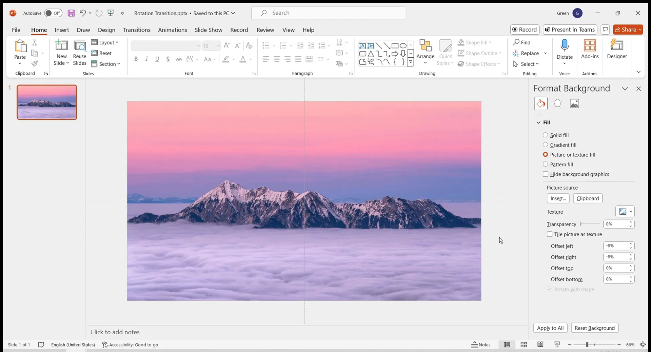Image resolution: width=651 pixels, height=352 pixels.
Task: Adjust the Transparency slider
Action: coord(590,224)
